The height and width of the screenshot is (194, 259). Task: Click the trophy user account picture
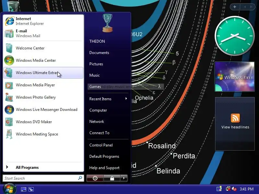pyautogui.click(x=107, y=23)
